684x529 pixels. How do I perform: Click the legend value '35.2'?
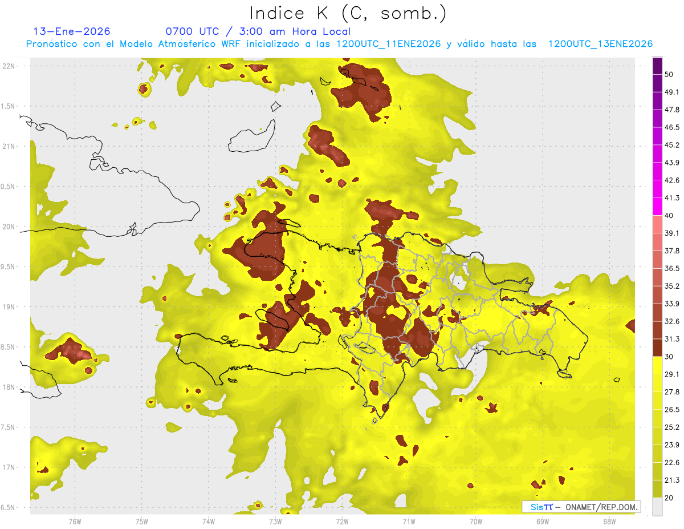click(672, 286)
